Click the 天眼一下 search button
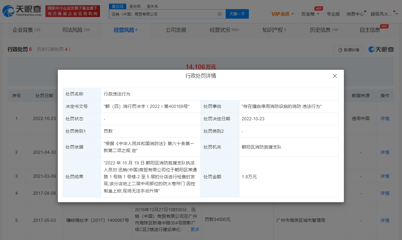The width and height of the screenshot is (402, 240). coord(237,14)
